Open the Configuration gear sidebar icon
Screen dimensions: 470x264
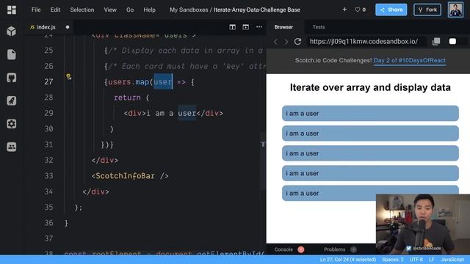[12, 124]
